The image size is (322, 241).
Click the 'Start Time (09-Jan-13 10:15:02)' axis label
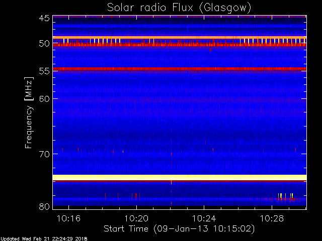click(x=179, y=228)
